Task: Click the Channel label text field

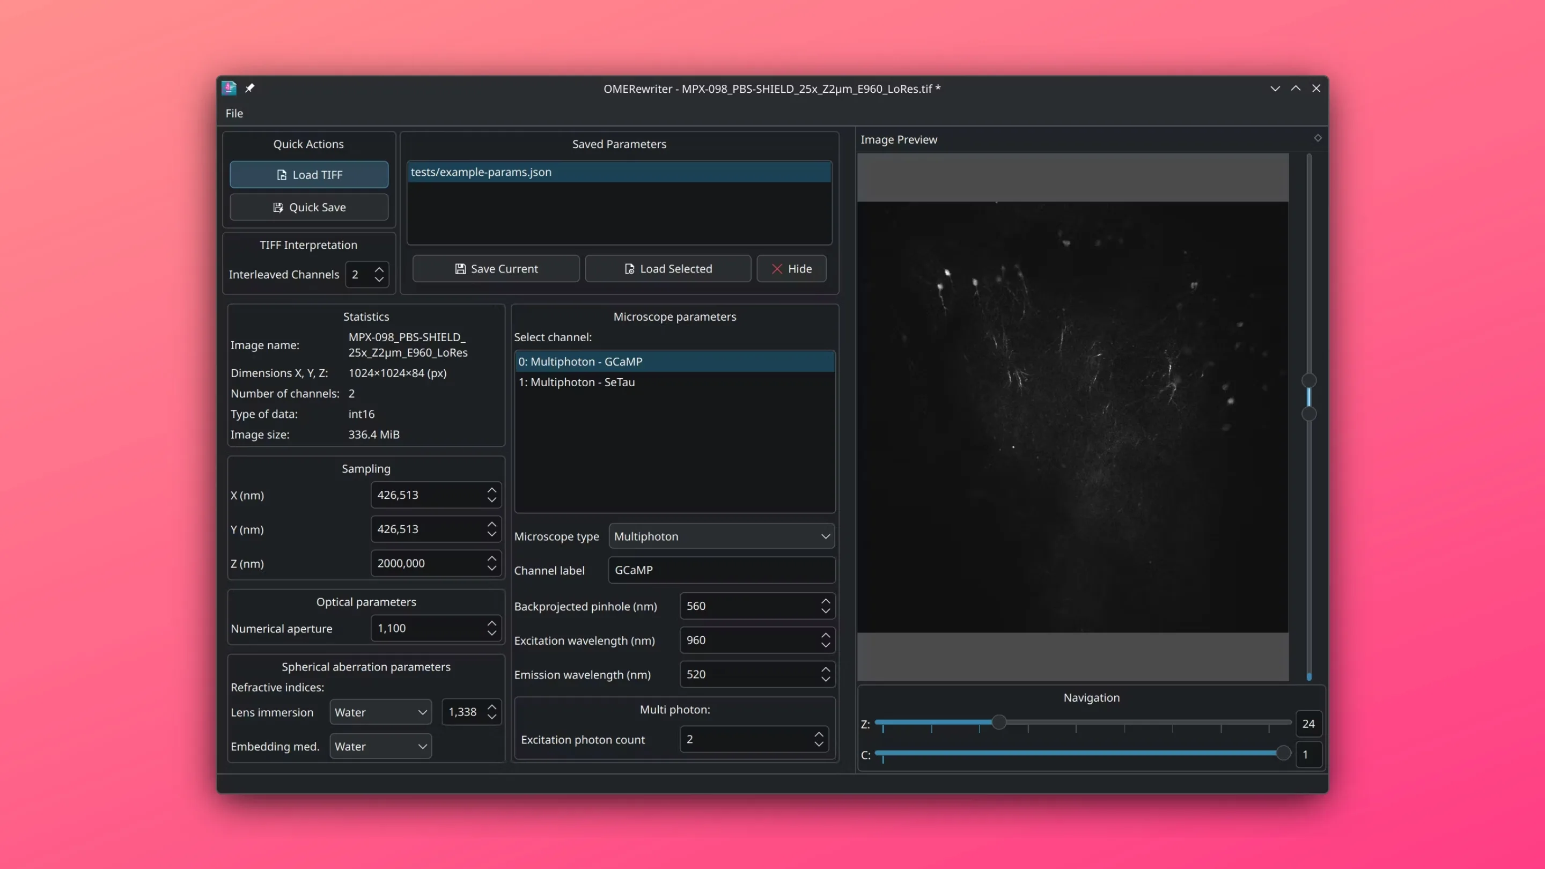Action: [x=722, y=570]
